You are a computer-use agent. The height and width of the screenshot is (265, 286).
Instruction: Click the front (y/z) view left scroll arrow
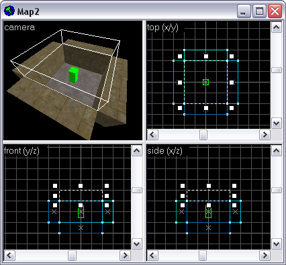[x=9, y=256]
